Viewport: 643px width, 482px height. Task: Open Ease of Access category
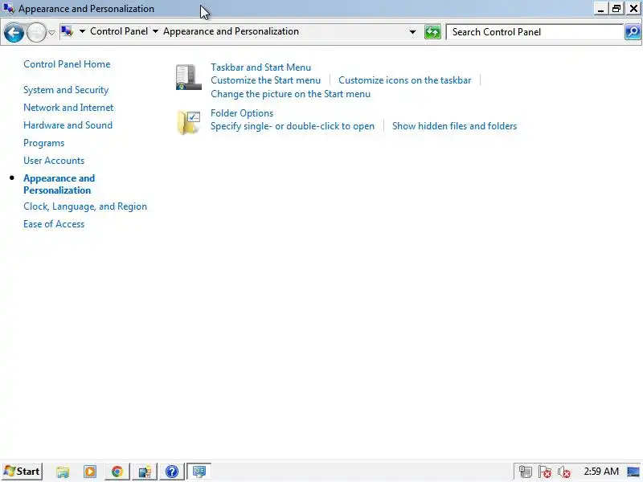pyautogui.click(x=54, y=224)
